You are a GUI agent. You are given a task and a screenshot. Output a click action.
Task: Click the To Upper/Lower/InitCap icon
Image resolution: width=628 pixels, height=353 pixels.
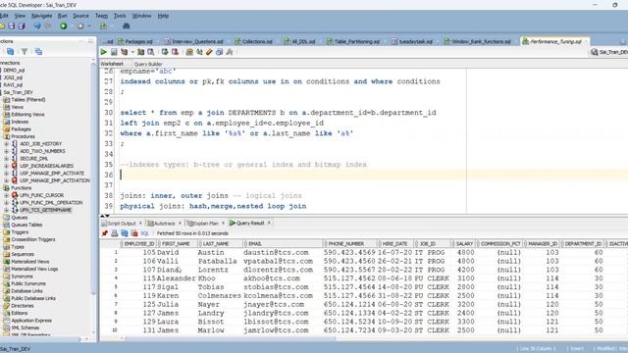point(199,52)
